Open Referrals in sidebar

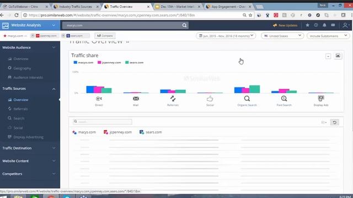(x=20, y=109)
